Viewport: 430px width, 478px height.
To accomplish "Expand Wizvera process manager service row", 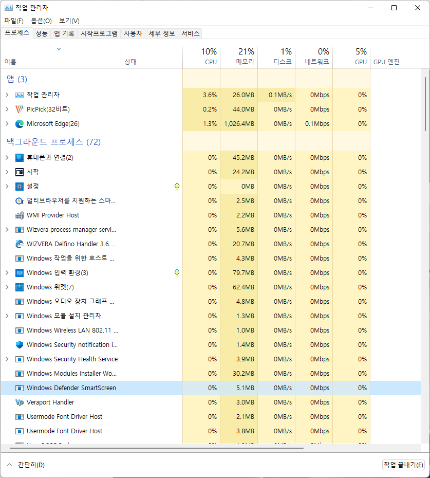I will 7,230.
